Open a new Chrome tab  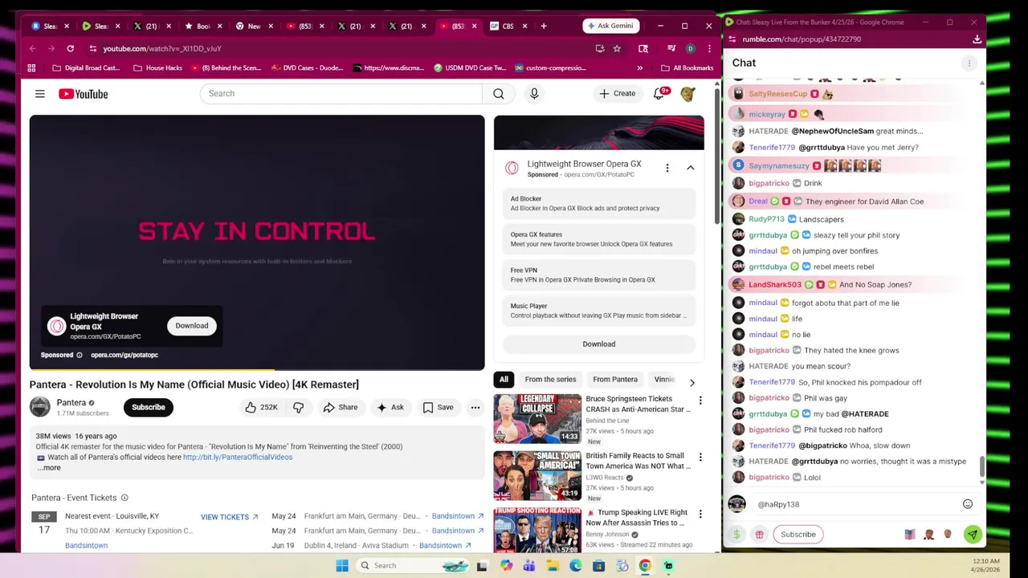coord(544,26)
